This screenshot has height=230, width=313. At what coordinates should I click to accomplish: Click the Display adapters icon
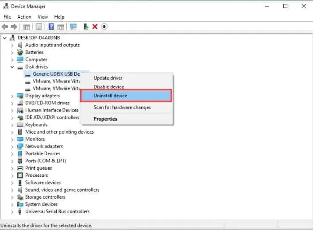20,96
